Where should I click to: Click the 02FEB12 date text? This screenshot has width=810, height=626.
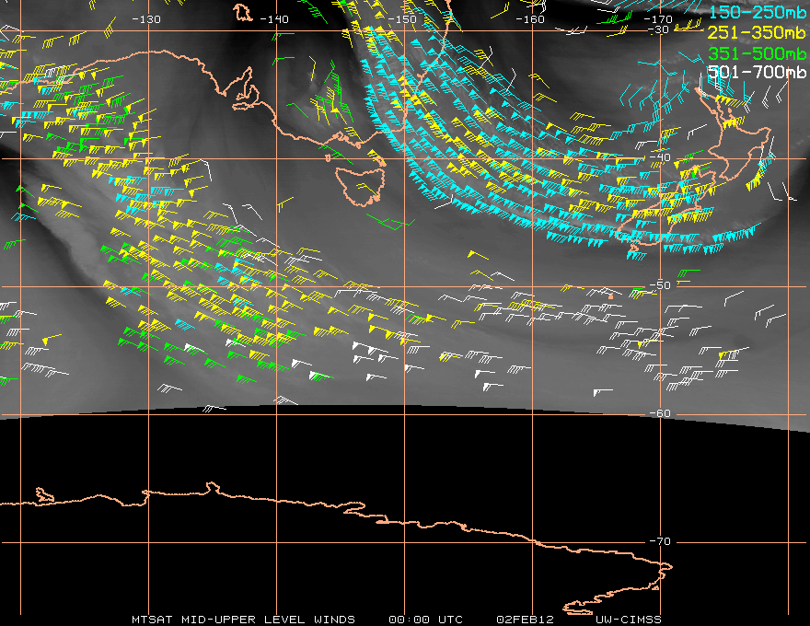(x=526, y=619)
